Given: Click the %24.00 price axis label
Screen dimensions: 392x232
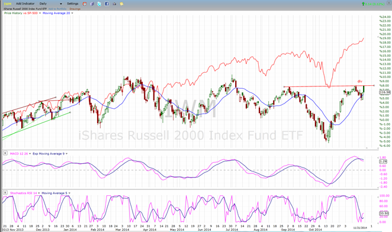Looking at the screenshot, I should [x=385, y=17].
